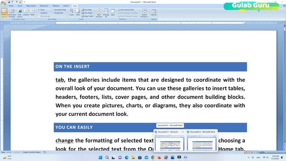Click the underlined word 'change'
The image size is (286, 161).
tap(64, 140)
